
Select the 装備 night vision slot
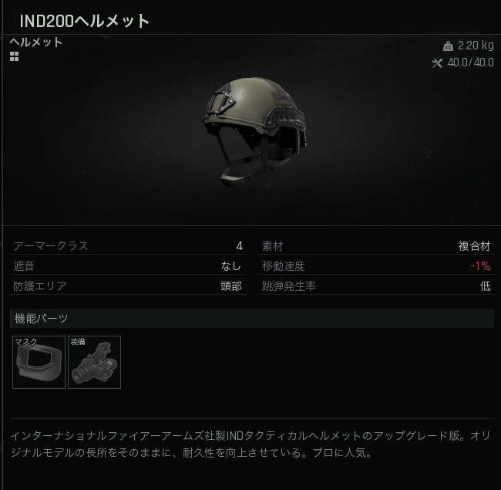(x=94, y=362)
